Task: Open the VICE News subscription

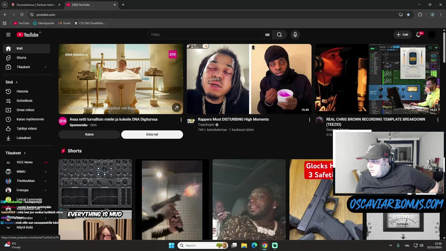Action: (26, 162)
